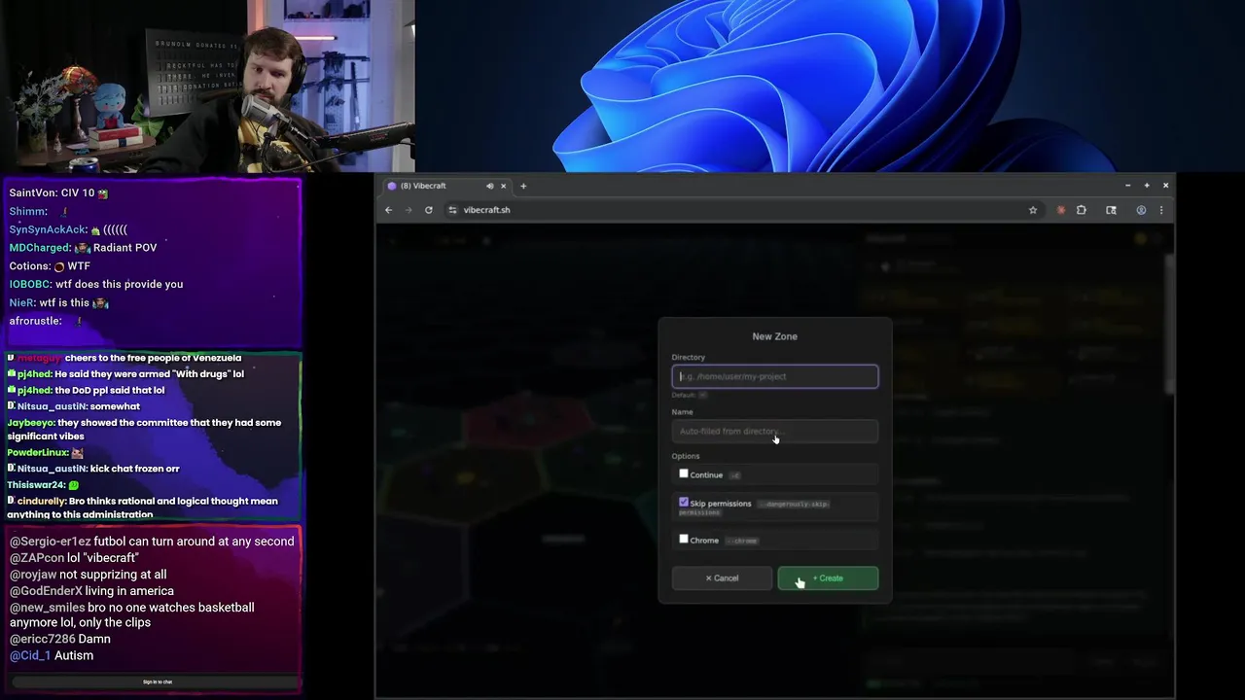Click the New Zone dialog title

pos(775,336)
